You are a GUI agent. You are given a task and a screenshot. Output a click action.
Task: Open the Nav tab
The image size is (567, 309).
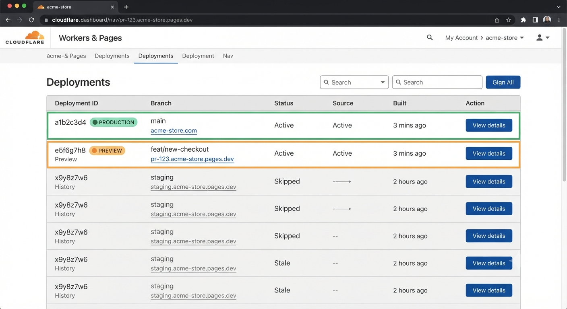point(228,56)
